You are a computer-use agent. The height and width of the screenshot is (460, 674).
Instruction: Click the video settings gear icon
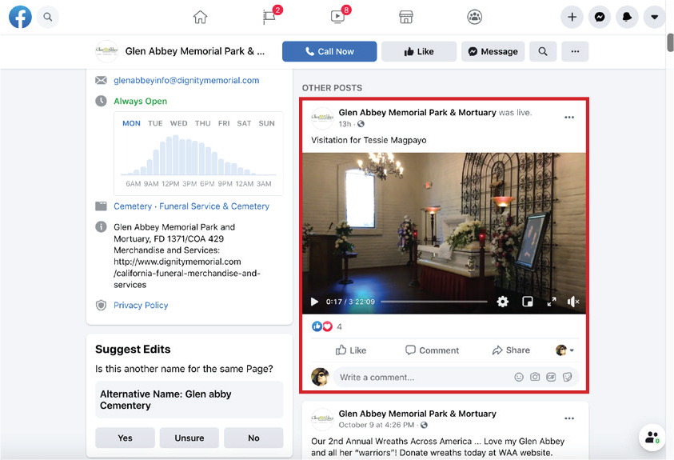pyautogui.click(x=502, y=302)
